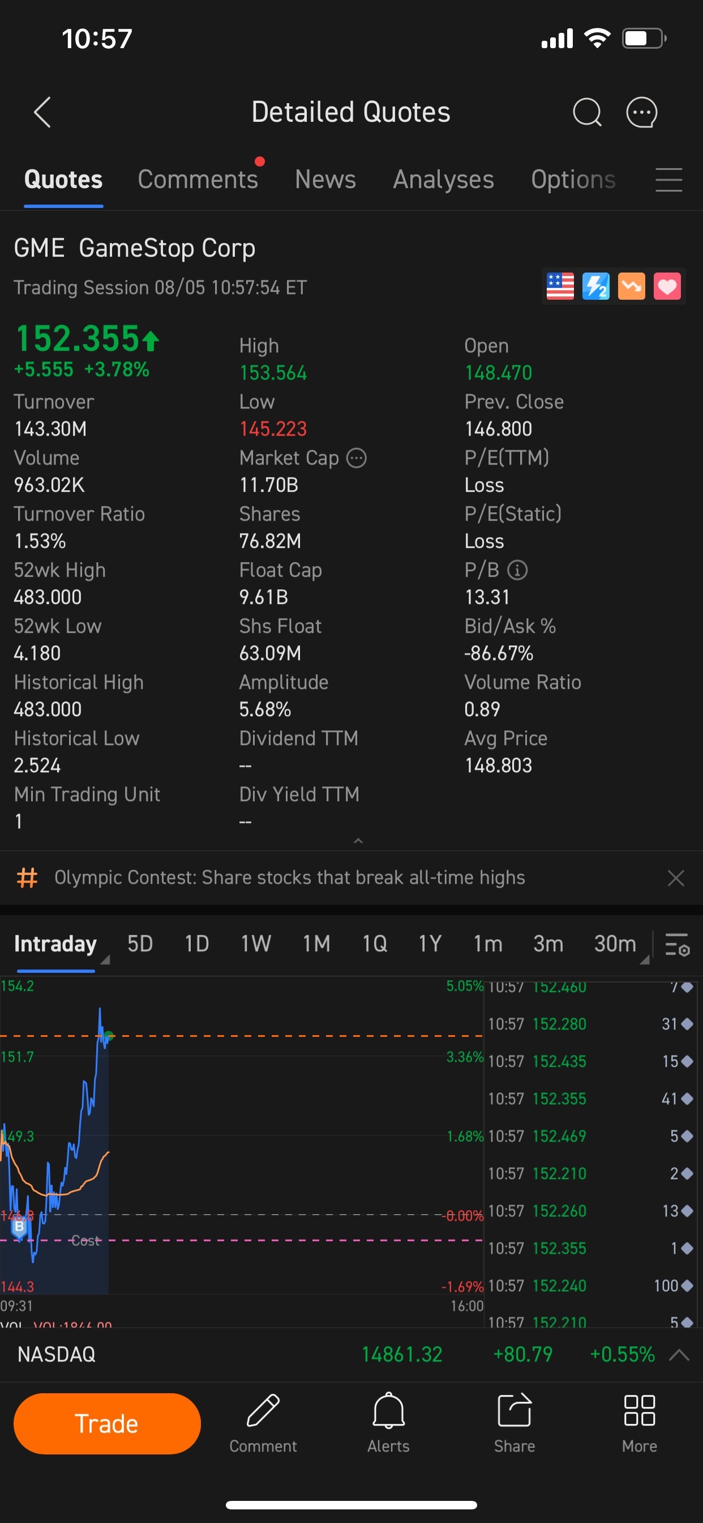Select the Intraday chart period
This screenshot has width=703, height=1523.
(55, 944)
